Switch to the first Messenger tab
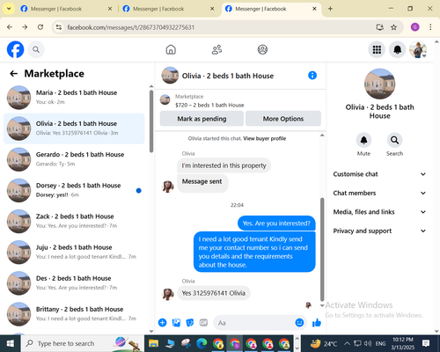The width and height of the screenshot is (440, 352). point(66,9)
